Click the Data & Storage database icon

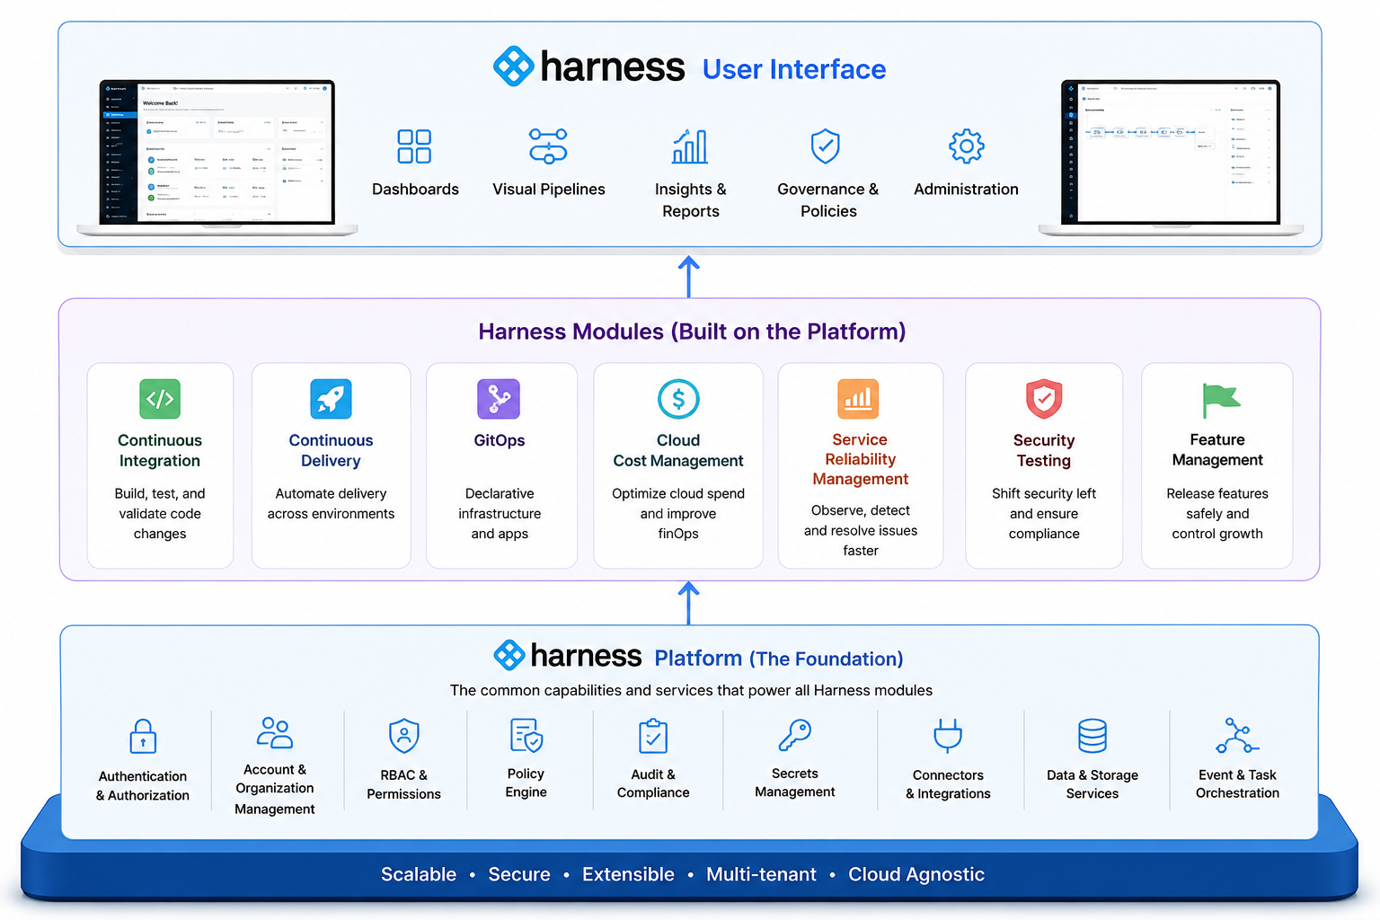(x=1092, y=736)
